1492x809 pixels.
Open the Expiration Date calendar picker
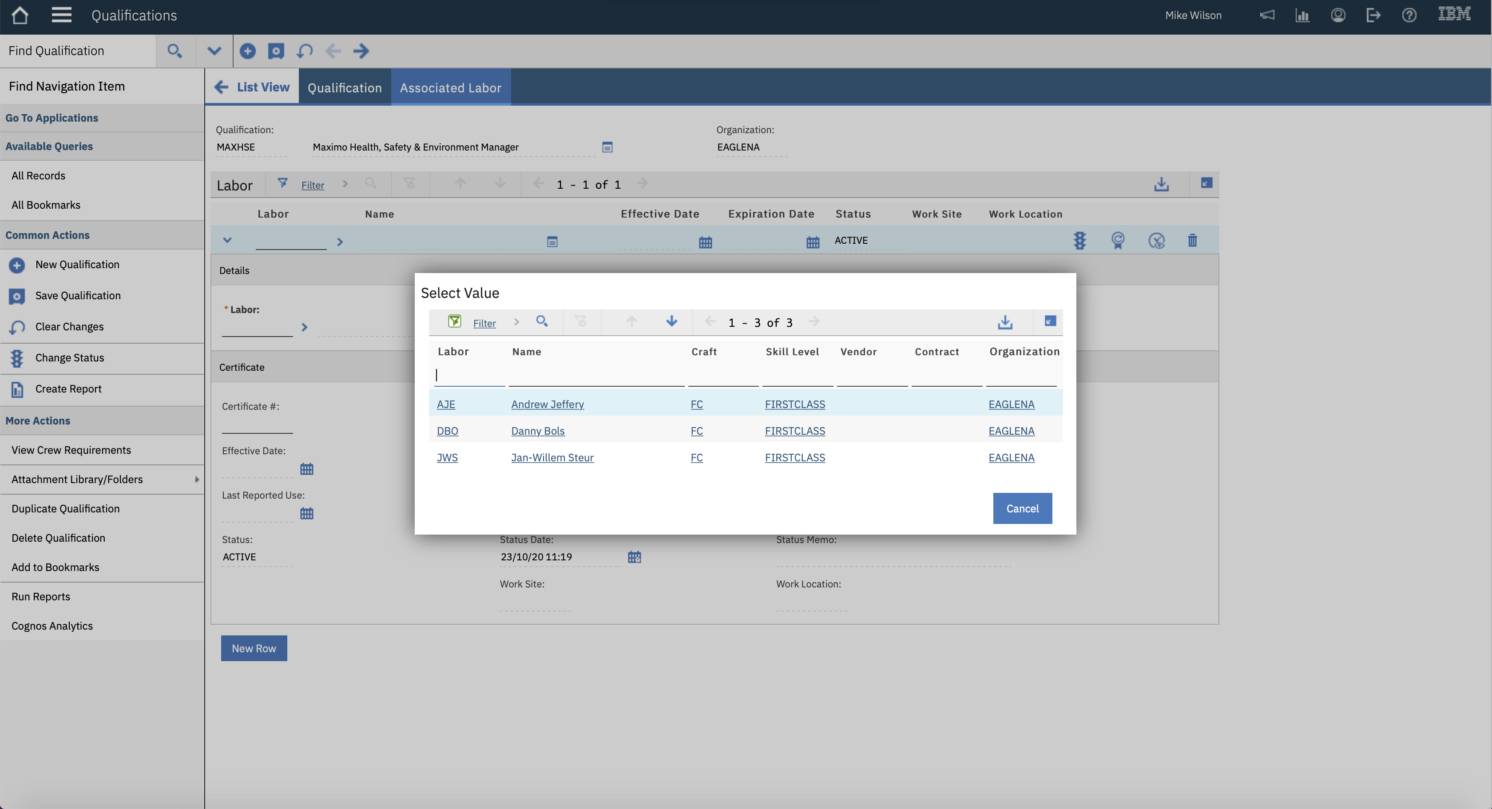click(813, 242)
